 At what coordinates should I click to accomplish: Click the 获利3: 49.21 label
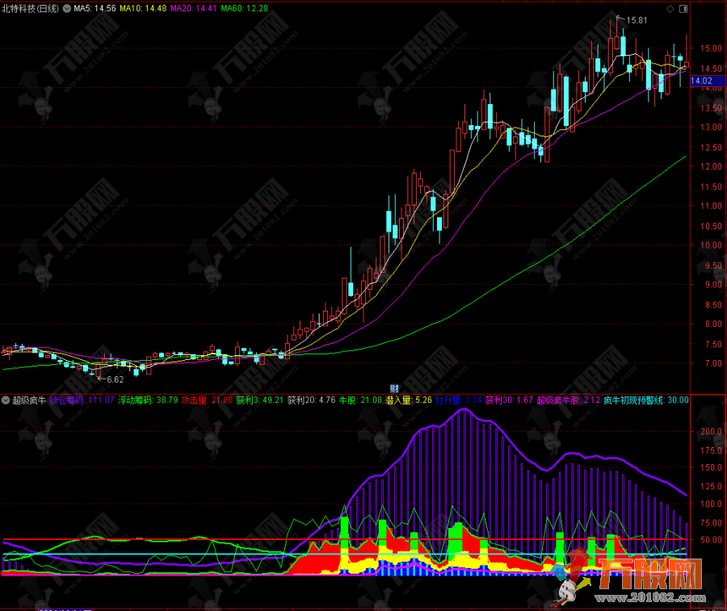coord(259,400)
